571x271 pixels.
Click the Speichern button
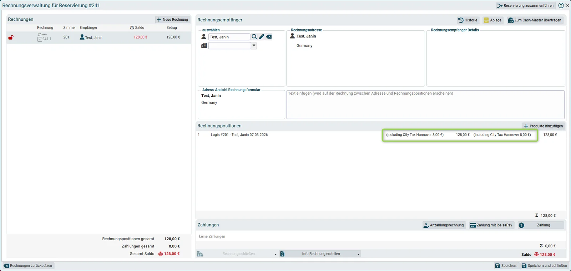[x=506, y=266]
